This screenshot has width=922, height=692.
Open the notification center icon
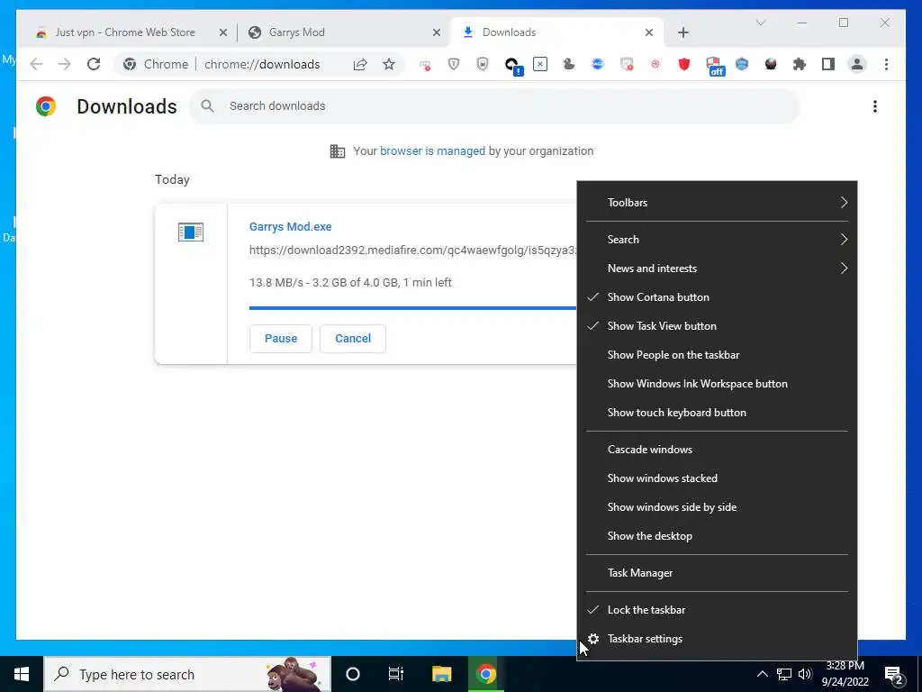[894, 675]
